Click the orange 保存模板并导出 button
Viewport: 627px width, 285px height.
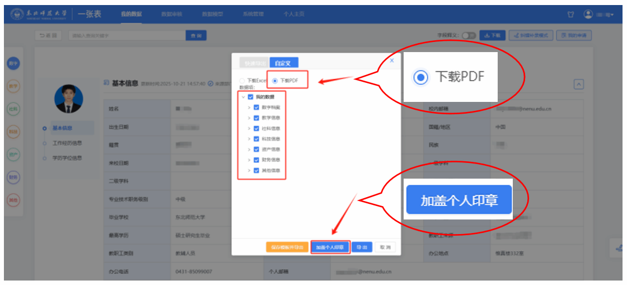(x=287, y=247)
